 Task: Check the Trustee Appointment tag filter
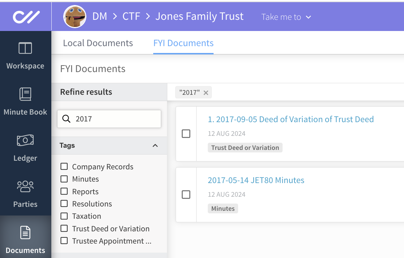(64, 241)
